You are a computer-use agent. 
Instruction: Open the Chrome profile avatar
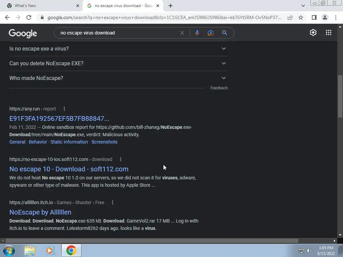click(x=325, y=17)
